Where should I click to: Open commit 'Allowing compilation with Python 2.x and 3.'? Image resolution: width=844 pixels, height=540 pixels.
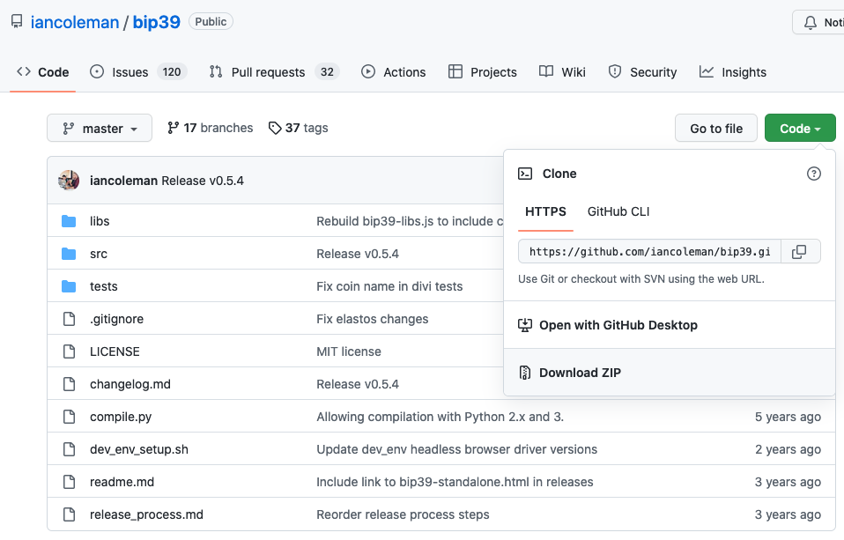click(440, 417)
